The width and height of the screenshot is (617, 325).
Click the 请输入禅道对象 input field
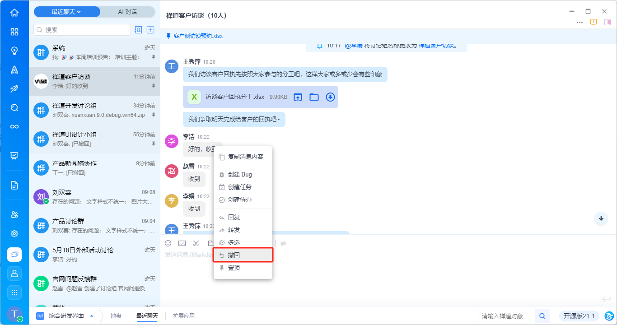pos(507,316)
